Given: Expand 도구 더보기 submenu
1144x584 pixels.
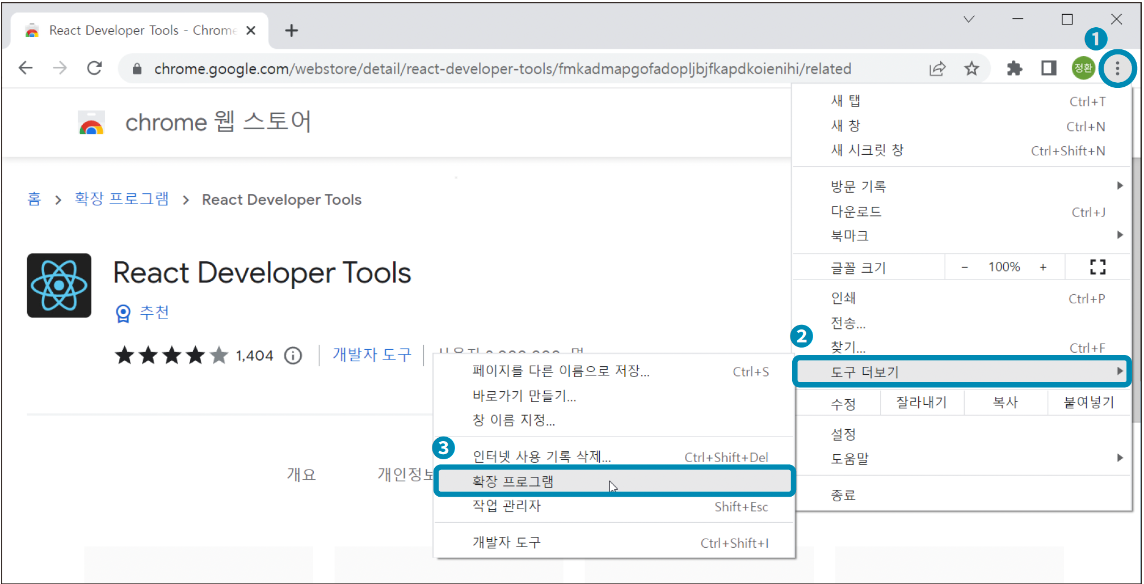Looking at the screenshot, I should [x=962, y=372].
